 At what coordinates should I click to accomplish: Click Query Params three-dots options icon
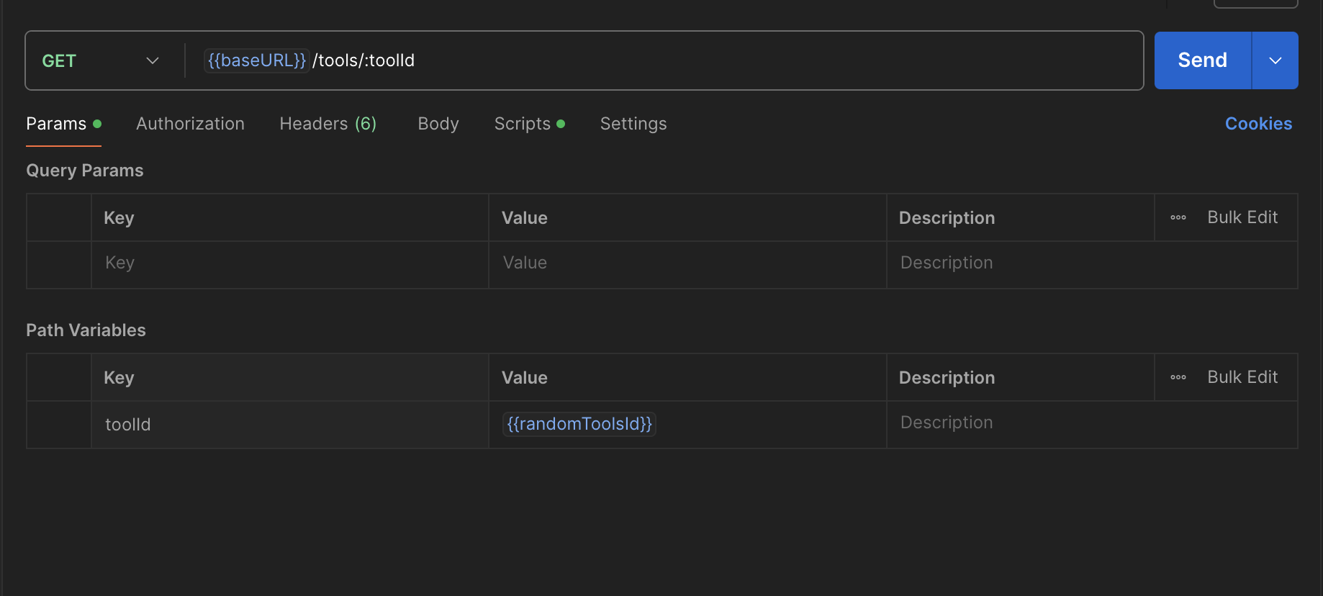coord(1178,217)
